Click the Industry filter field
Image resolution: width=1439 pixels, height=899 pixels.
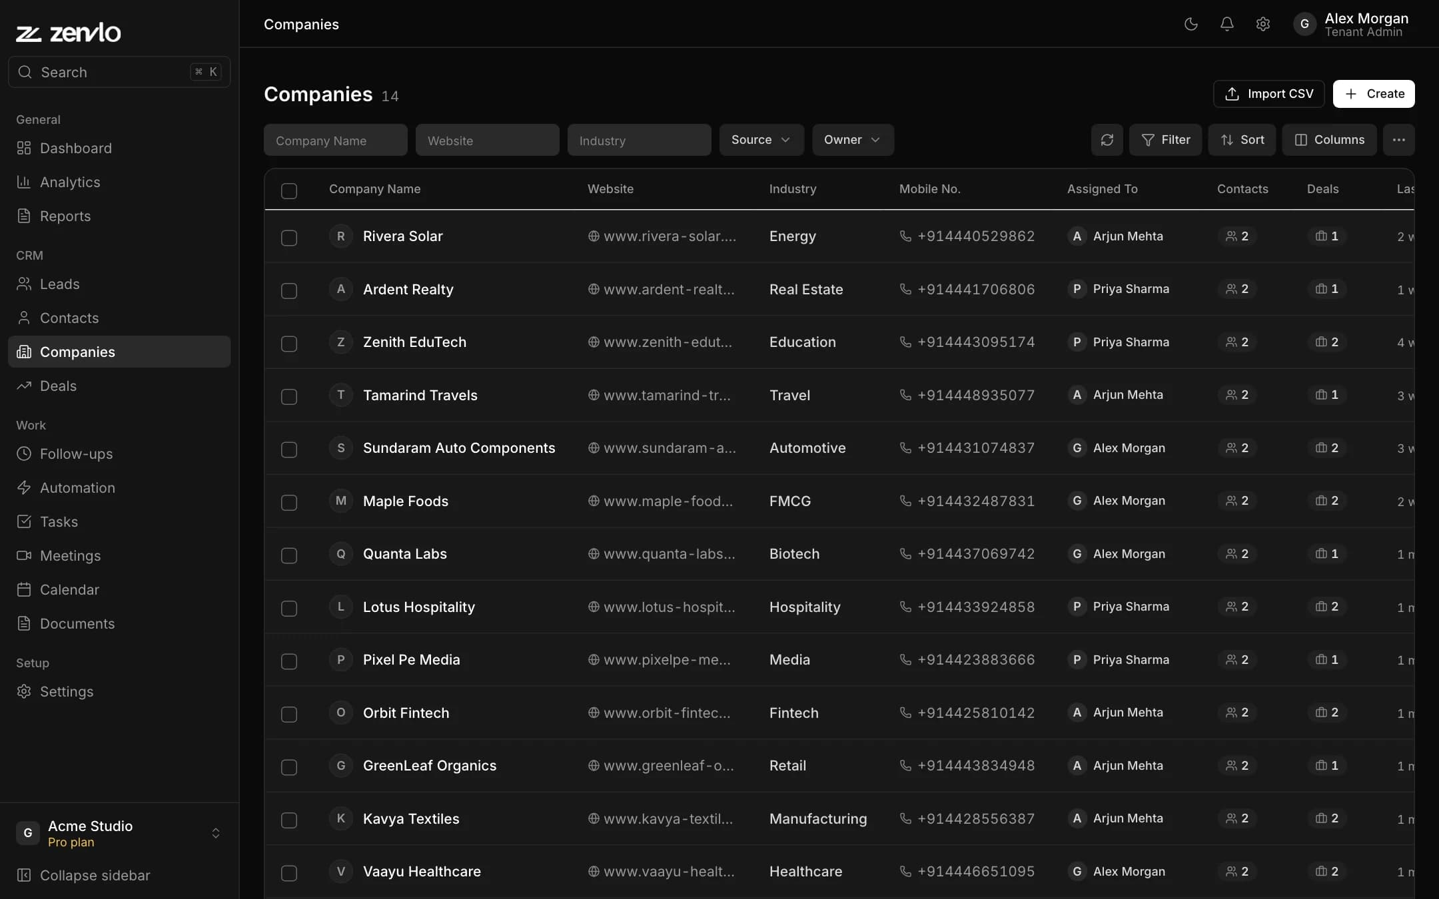tap(639, 140)
